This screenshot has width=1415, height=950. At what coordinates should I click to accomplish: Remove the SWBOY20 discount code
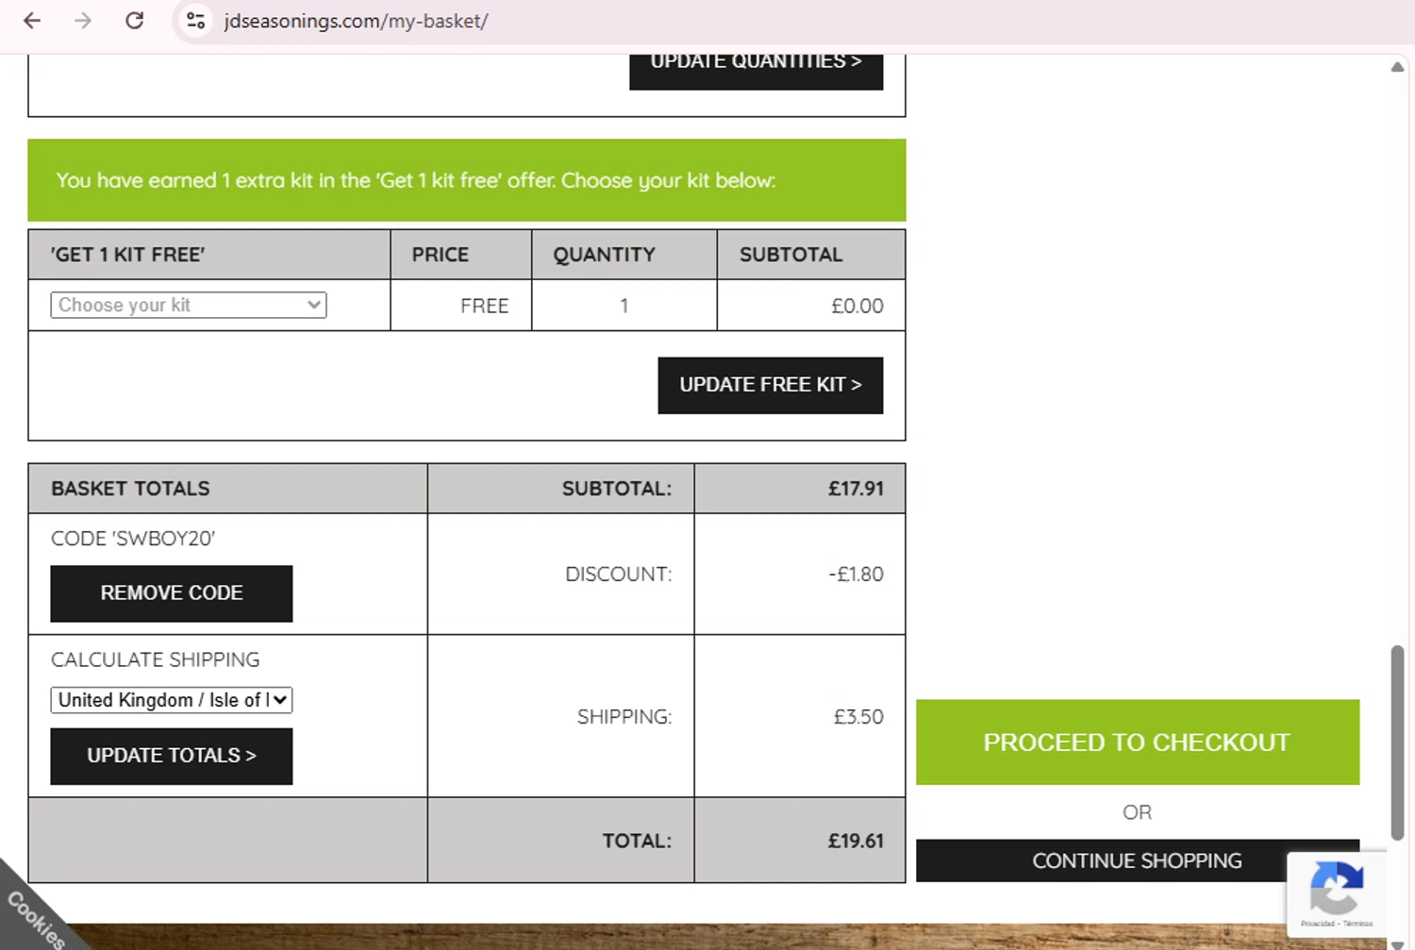pos(172,593)
